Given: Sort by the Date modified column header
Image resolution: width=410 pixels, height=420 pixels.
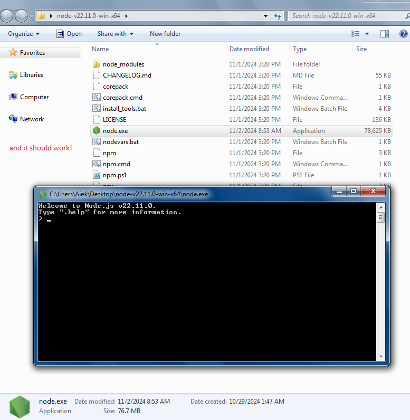Looking at the screenshot, I should (x=258, y=49).
